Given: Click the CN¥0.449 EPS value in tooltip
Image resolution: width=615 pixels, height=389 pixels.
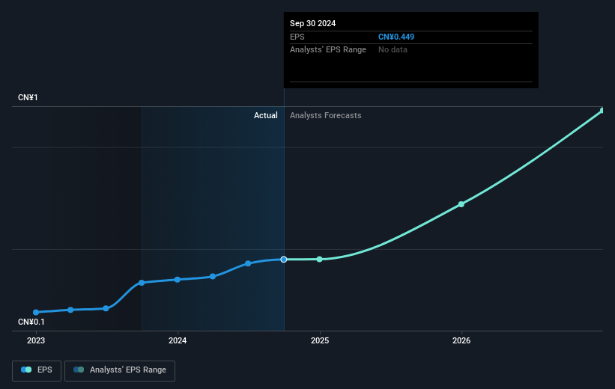Looking at the screenshot, I should (x=396, y=37).
